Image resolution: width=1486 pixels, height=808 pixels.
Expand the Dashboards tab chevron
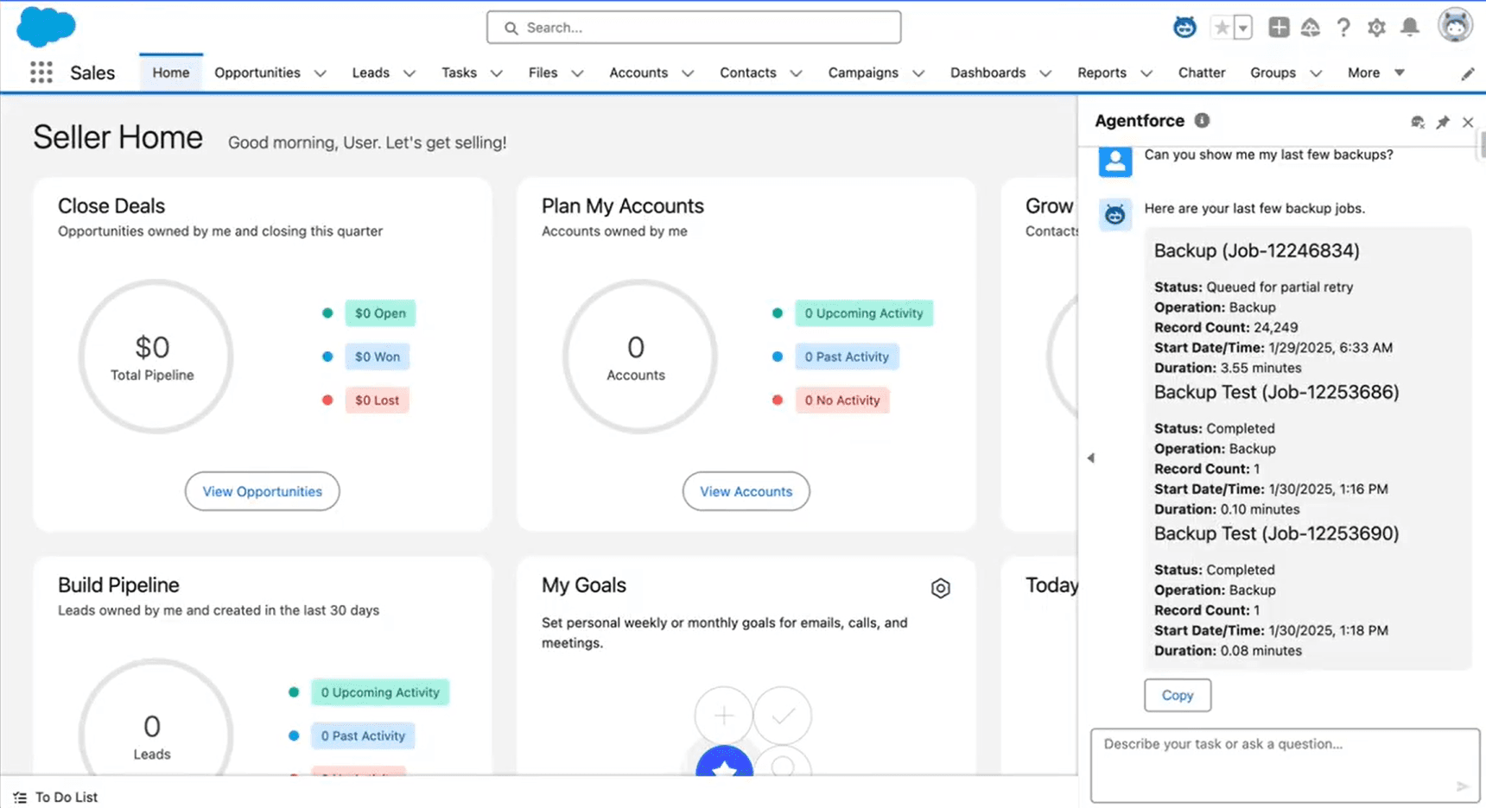click(1045, 73)
